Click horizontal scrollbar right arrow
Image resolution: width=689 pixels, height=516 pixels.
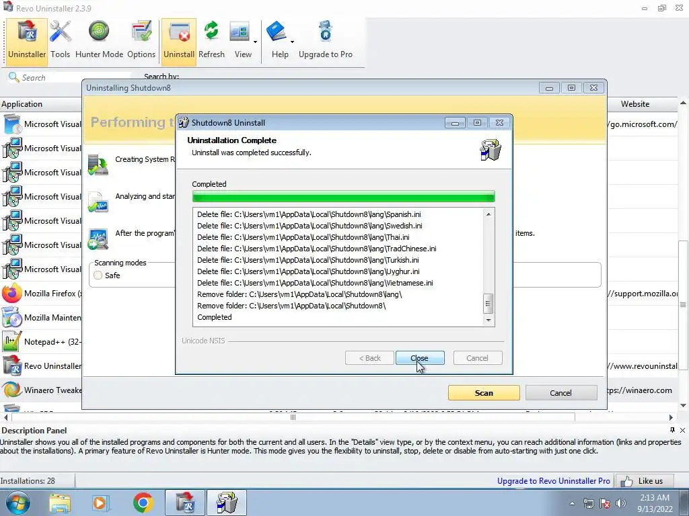pos(671,417)
